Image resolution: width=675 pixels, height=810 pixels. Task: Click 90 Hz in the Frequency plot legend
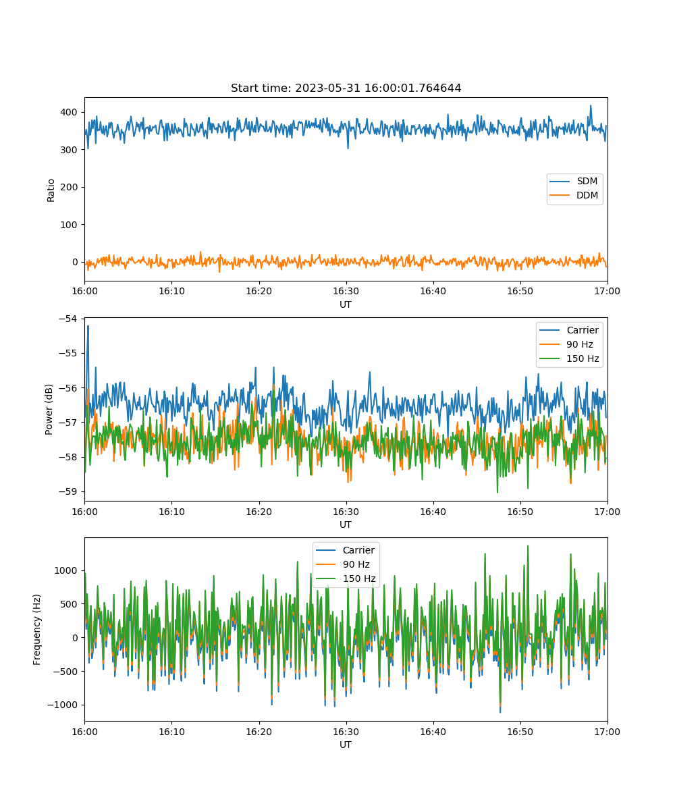344,564
